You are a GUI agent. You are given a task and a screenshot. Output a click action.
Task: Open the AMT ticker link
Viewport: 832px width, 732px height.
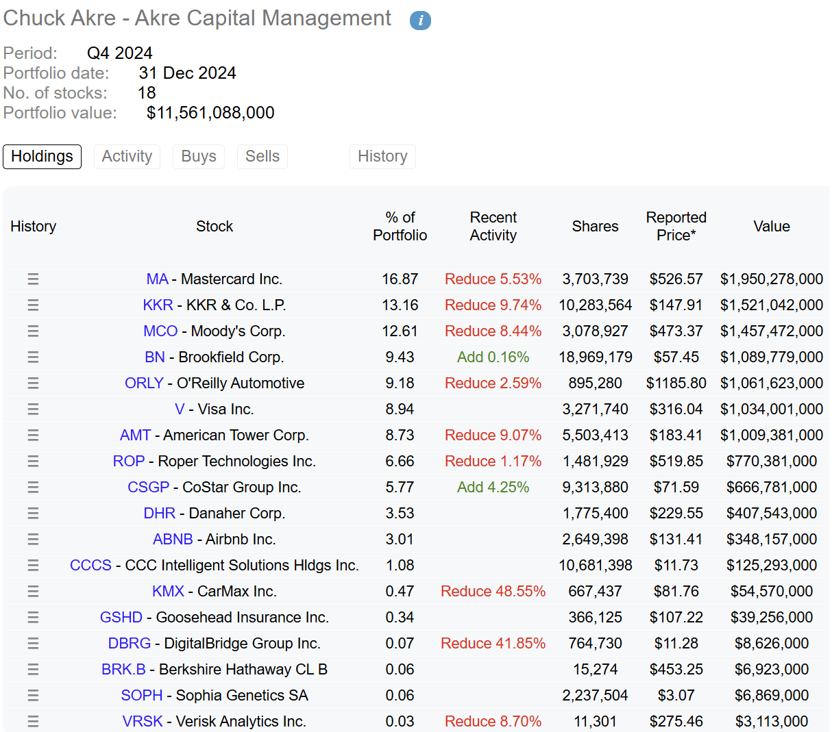pos(135,435)
